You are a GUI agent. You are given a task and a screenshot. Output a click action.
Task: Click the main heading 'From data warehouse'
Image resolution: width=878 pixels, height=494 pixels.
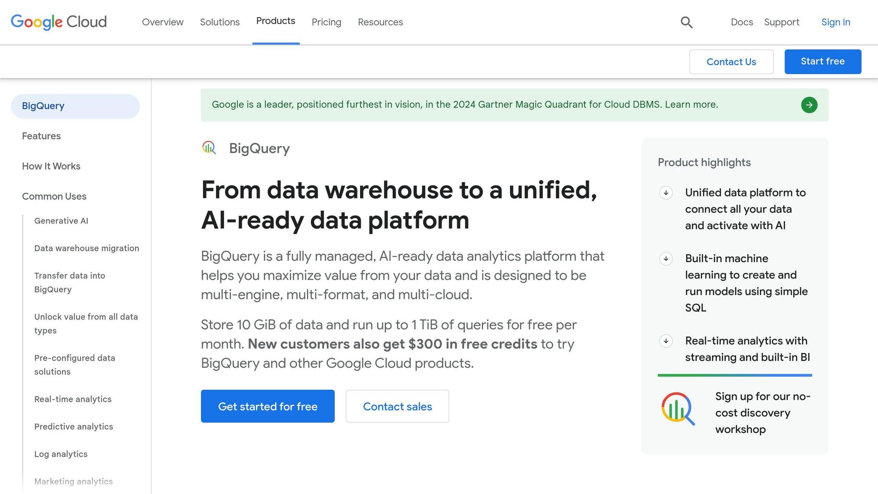tap(399, 205)
